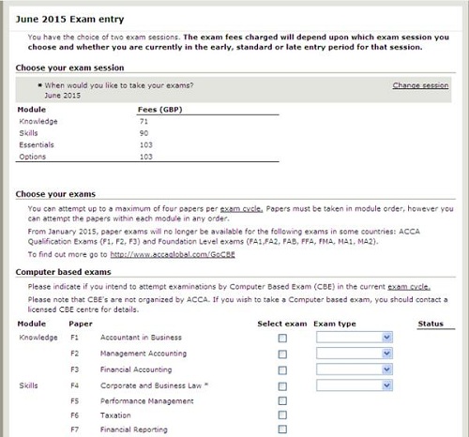Expand the exam type dropdown for F2
Viewport: 469px width, 437px height.
click(355, 354)
